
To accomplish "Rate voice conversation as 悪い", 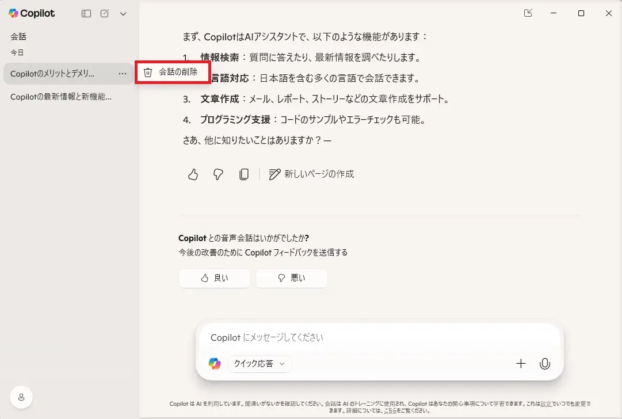I will 292,278.
